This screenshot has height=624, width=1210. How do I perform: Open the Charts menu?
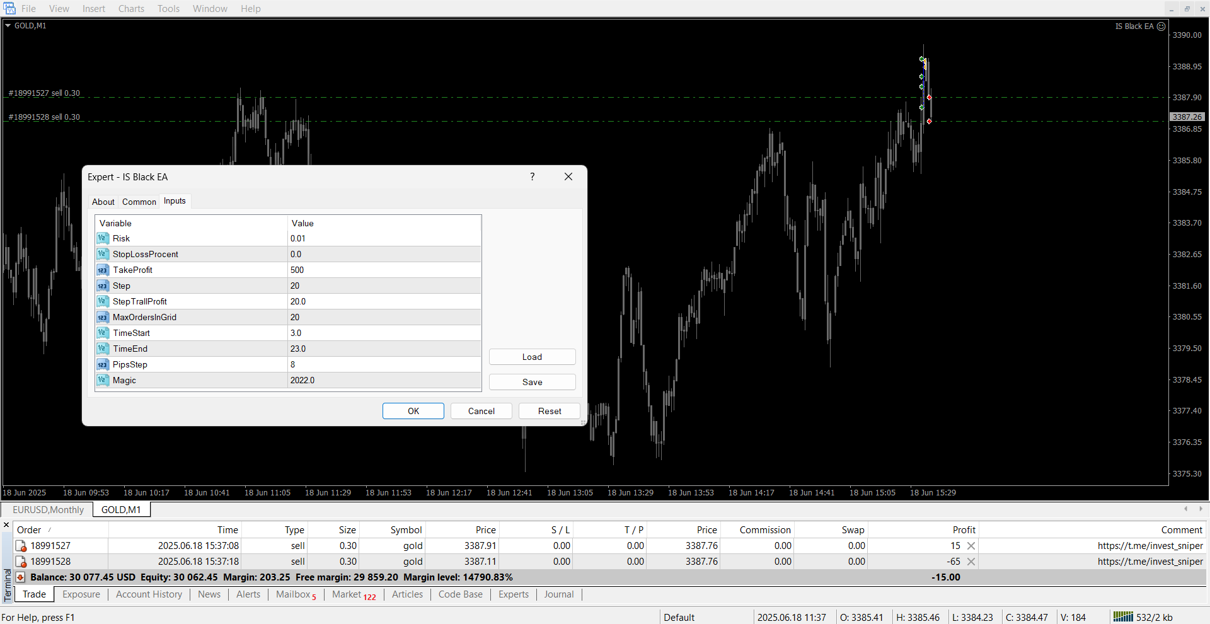click(x=131, y=9)
